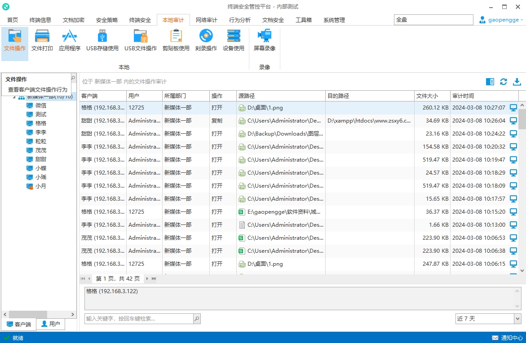Go to the next page arrow
Viewport: 526px width, 343px height.
tap(147, 279)
